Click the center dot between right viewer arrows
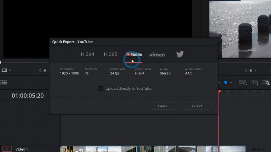Screen dimensions: 271x152 pyautogui.click(x=251, y=70)
